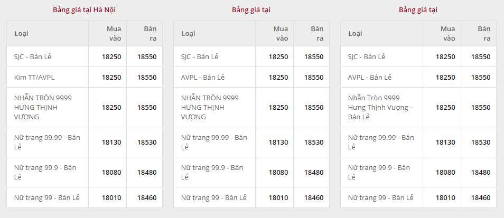
Task: Click the "Bán ra" header in the middle table
Action: click(x=317, y=33)
